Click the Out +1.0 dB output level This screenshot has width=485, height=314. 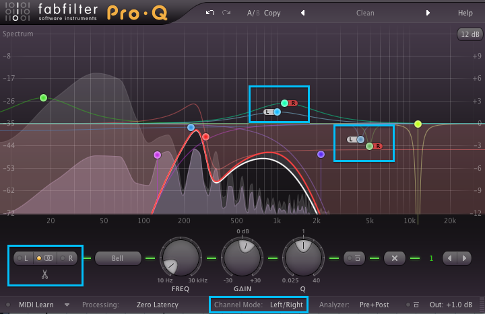coord(451,305)
